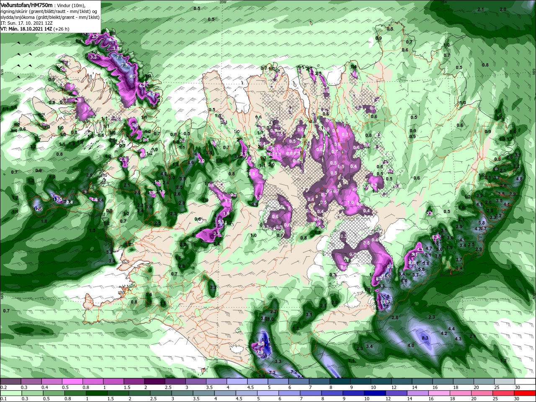This screenshot has height=402, width=536.
Task: Click the light gray 25 swatch in top legend row
Action: click(x=505, y=382)
